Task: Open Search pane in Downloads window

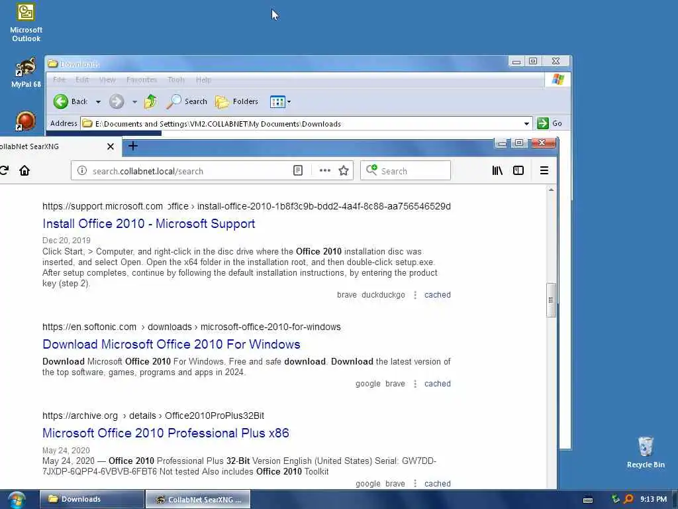Action: click(187, 101)
